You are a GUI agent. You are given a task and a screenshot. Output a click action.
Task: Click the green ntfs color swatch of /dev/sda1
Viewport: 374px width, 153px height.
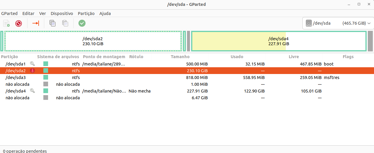[x=46, y=64]
